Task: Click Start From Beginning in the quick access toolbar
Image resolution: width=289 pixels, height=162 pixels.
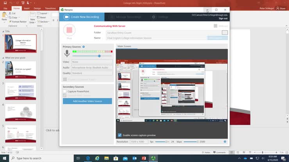Action: tap(23, 3)
